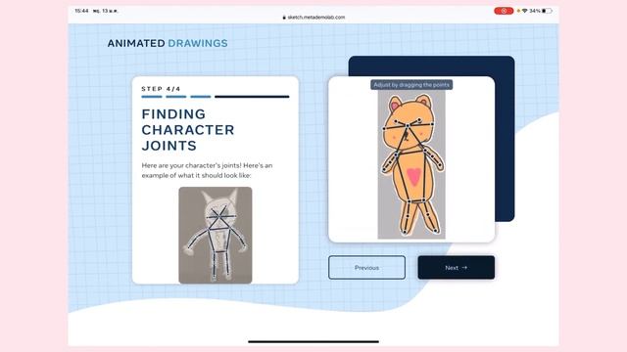Click the bear drawing joint editor canvas
Image resolution: width=627 pixels, height=352 pixels.
pos(411,163)
